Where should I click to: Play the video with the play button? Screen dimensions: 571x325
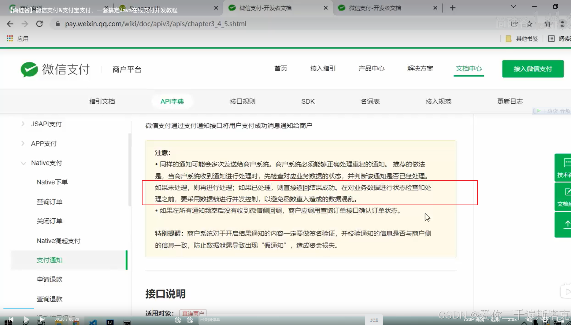[26, 320]
